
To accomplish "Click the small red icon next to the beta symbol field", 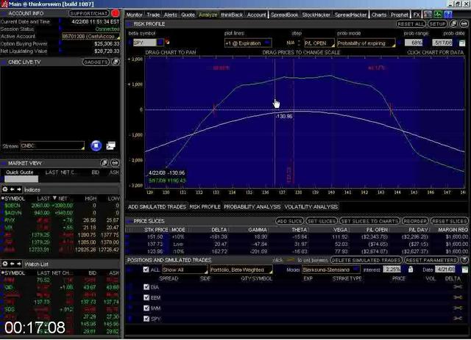I will (x=167, y=42).
